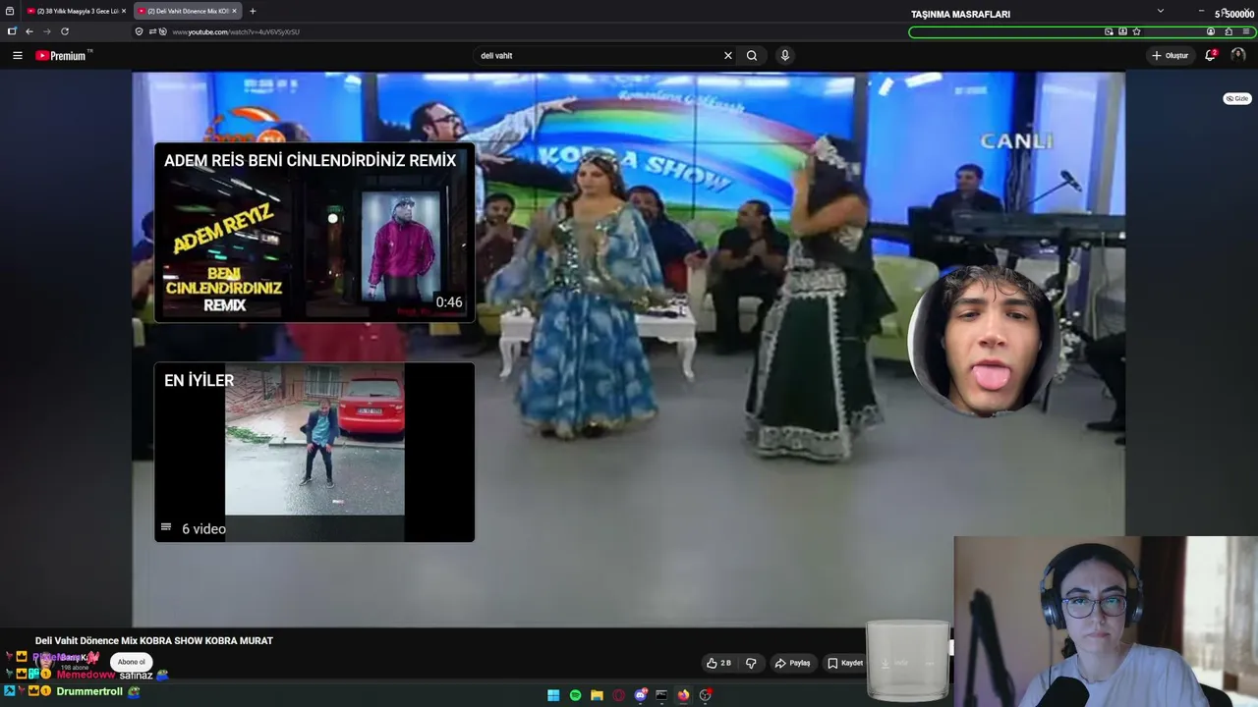This screenshot has width=1258, height=707.
Task: Close the '38 Yıllık Maaşıyla' tab
Action: tap(124, 11)
